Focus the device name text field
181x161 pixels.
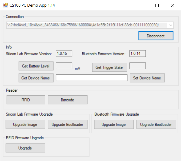(92, 78)
